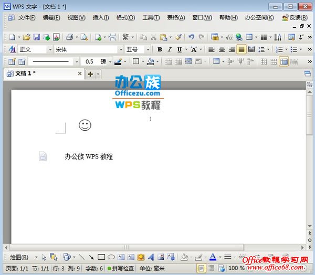315x275 pixels.
Task: Click the Cut scissors icon
Action: click(153, 37)
